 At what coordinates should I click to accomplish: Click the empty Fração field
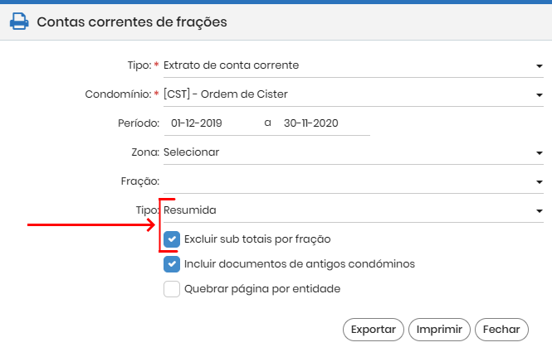(x=353, y=181)
